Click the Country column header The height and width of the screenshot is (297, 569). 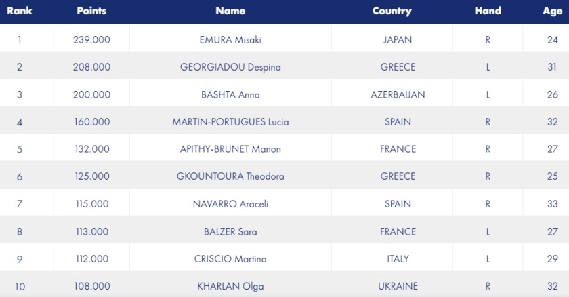392,12
